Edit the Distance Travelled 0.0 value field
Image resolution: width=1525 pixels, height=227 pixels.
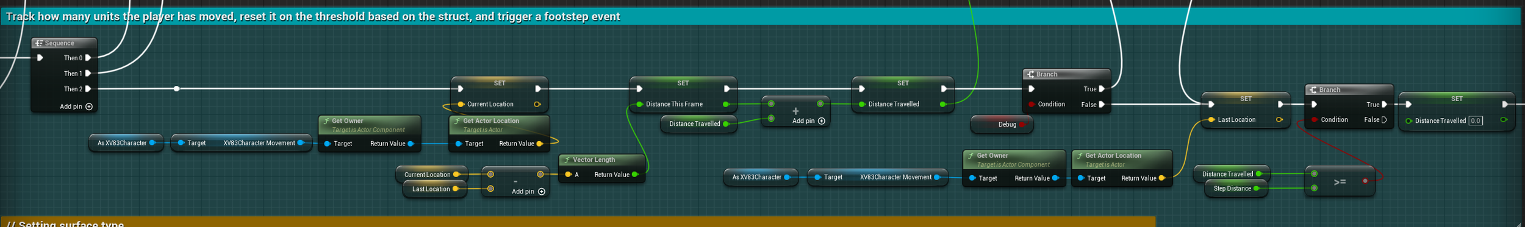click(1476, 120)
